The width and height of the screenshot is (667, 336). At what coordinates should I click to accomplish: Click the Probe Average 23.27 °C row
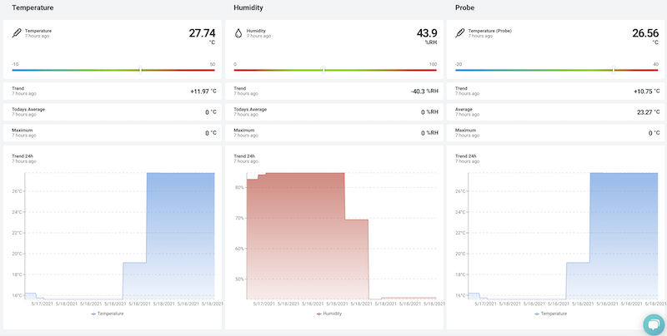(557, 111)
